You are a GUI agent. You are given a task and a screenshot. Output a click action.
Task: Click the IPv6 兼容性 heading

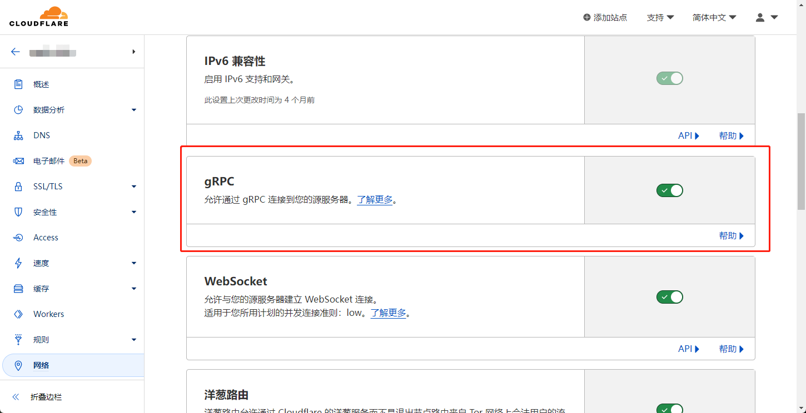click(x=235, y=61)
